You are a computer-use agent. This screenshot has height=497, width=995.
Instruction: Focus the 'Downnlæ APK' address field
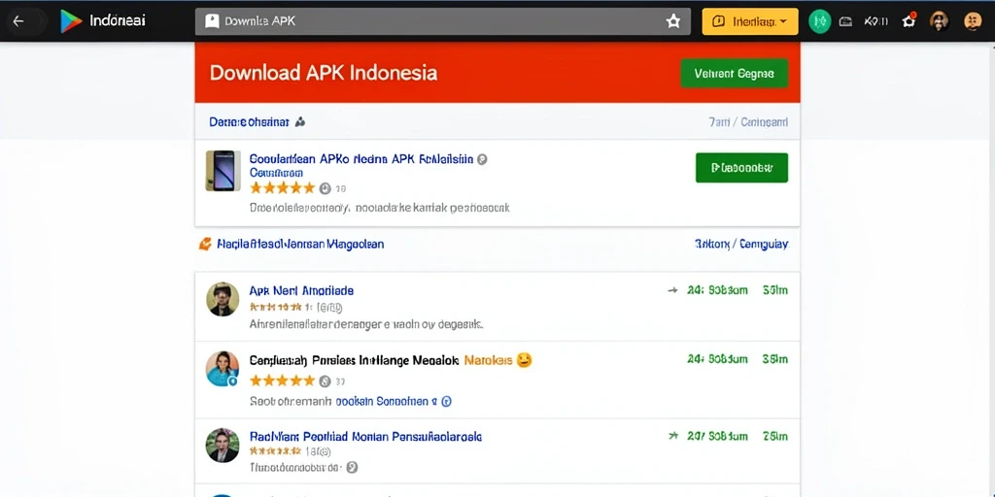pos(442,21)
